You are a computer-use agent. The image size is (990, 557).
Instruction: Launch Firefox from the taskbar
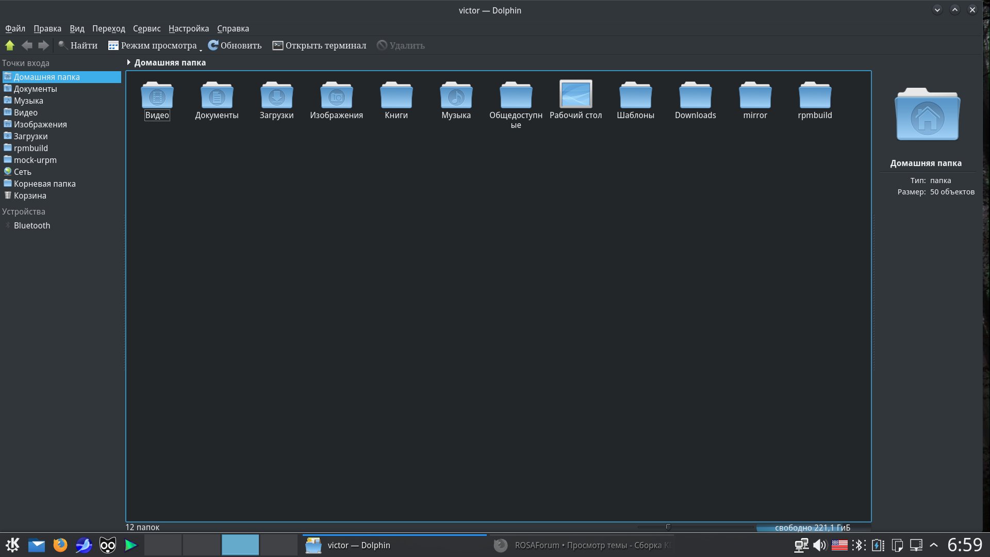pyautogui.click(x=60, y=545)
